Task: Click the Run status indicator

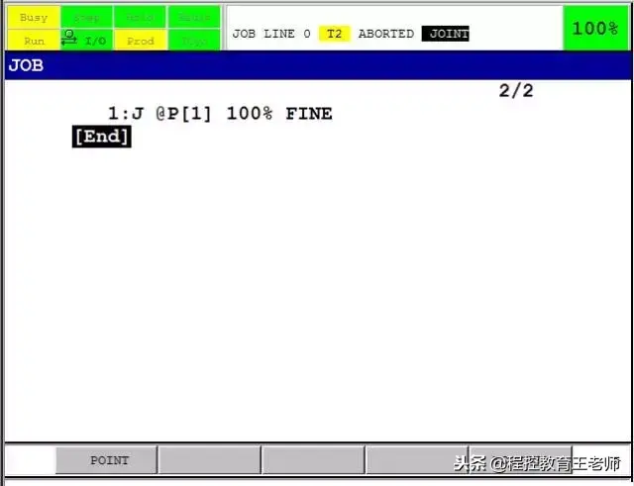Action: 34,41
